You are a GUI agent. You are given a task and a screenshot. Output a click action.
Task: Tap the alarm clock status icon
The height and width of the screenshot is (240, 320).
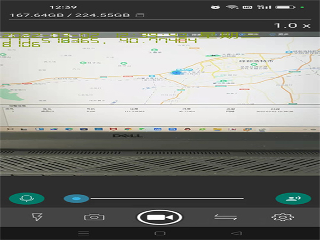215,7
